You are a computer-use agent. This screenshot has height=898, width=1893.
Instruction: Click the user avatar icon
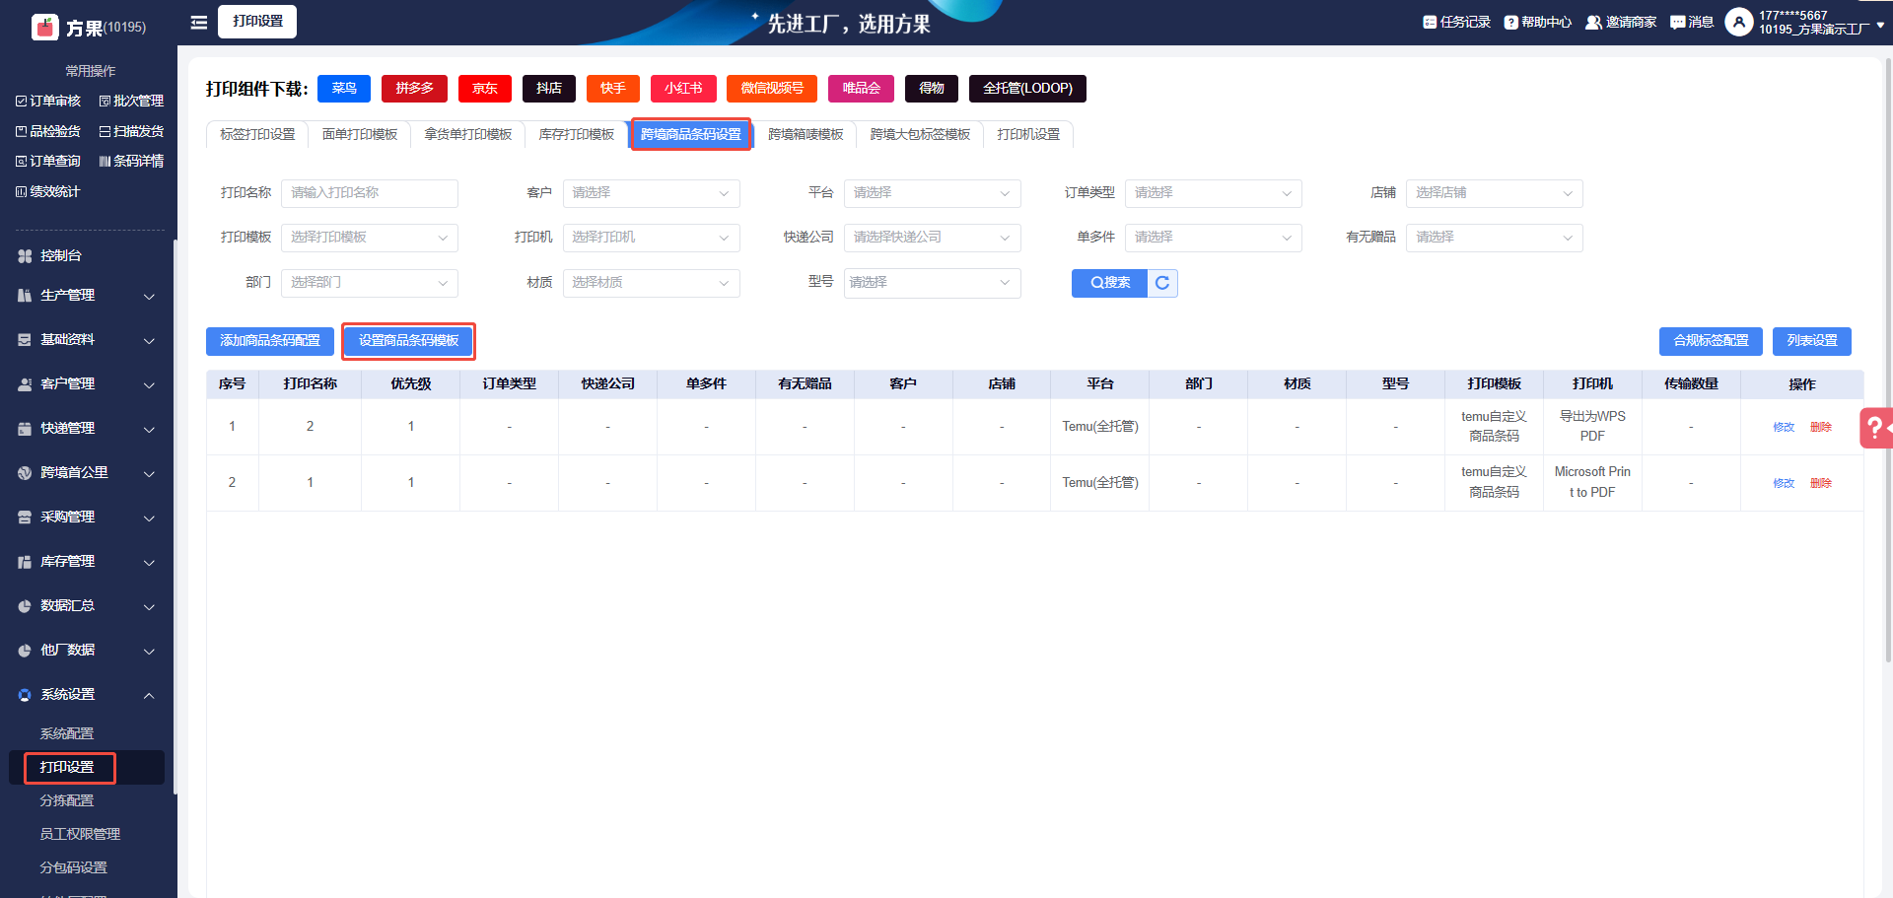[1739, 22]
